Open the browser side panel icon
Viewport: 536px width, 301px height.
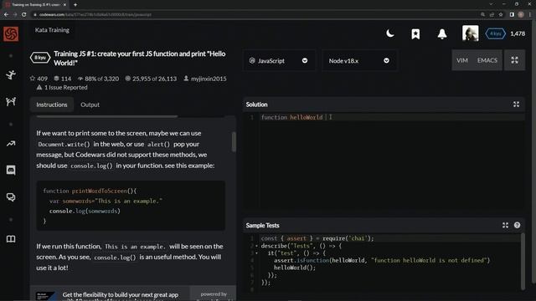click(512, 14)
